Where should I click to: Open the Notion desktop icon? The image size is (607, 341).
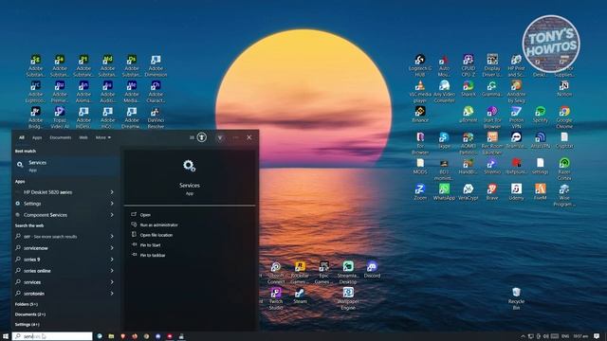pyautogui.click(x=564, y=88)
